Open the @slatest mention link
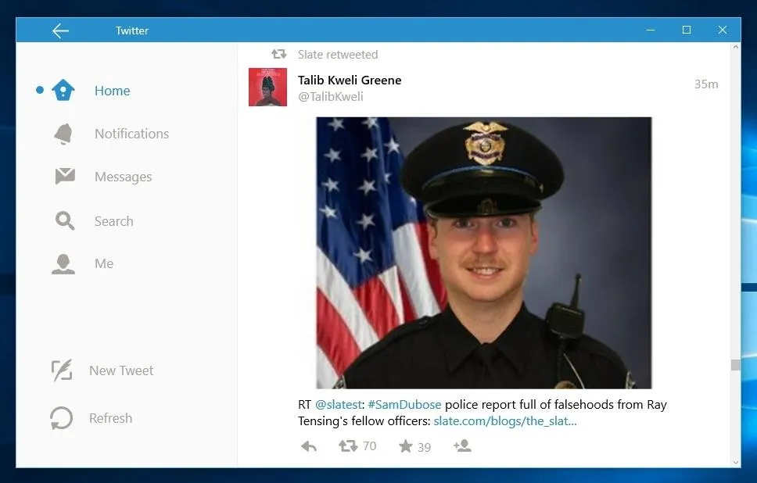 pos(338,404)
